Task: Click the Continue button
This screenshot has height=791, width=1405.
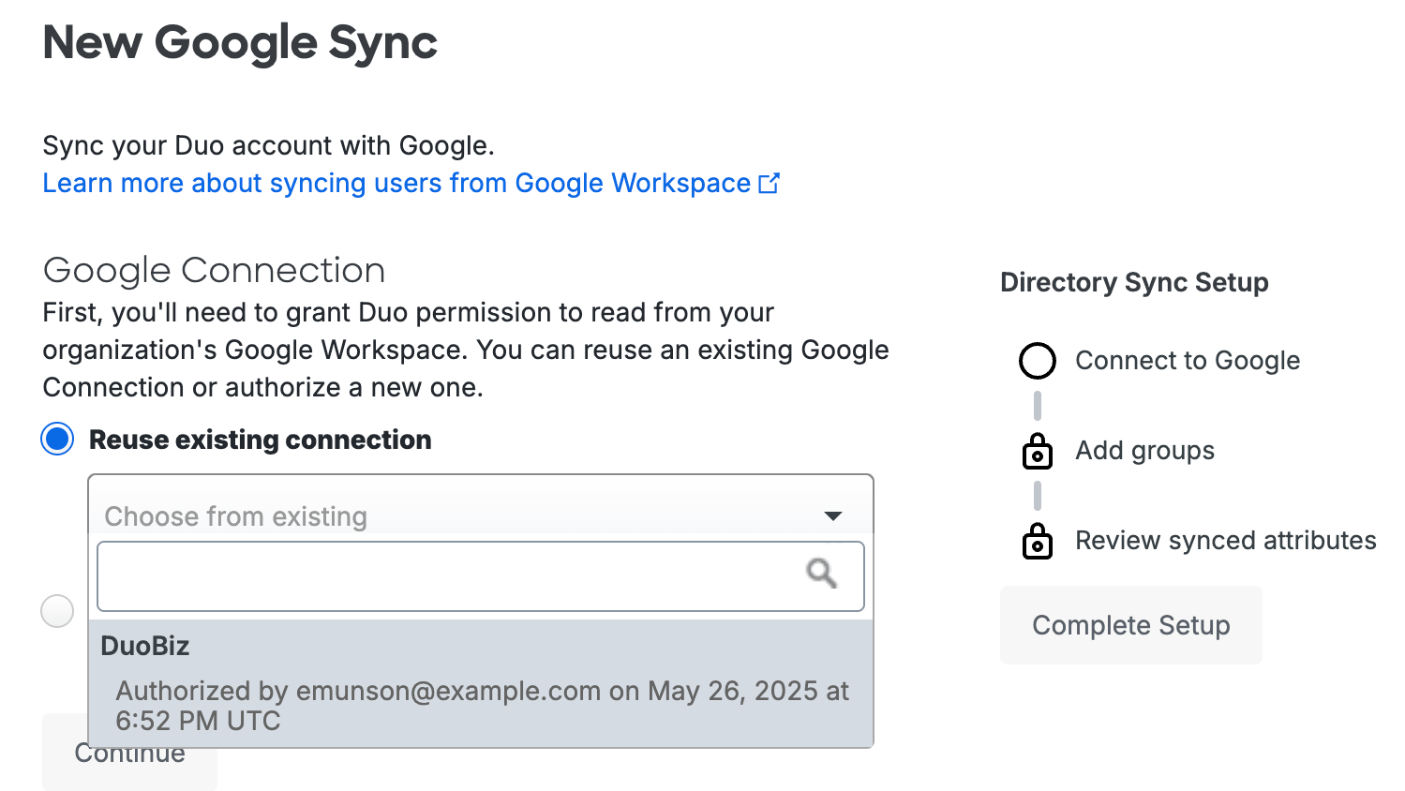Action: tap(128, 752)
